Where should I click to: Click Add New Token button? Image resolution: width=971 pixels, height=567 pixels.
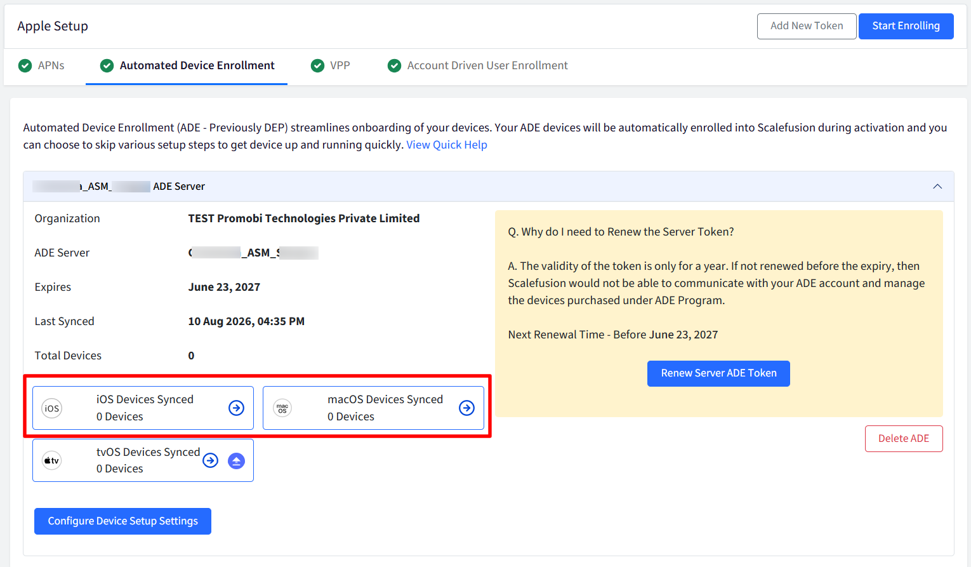(807, 26)
